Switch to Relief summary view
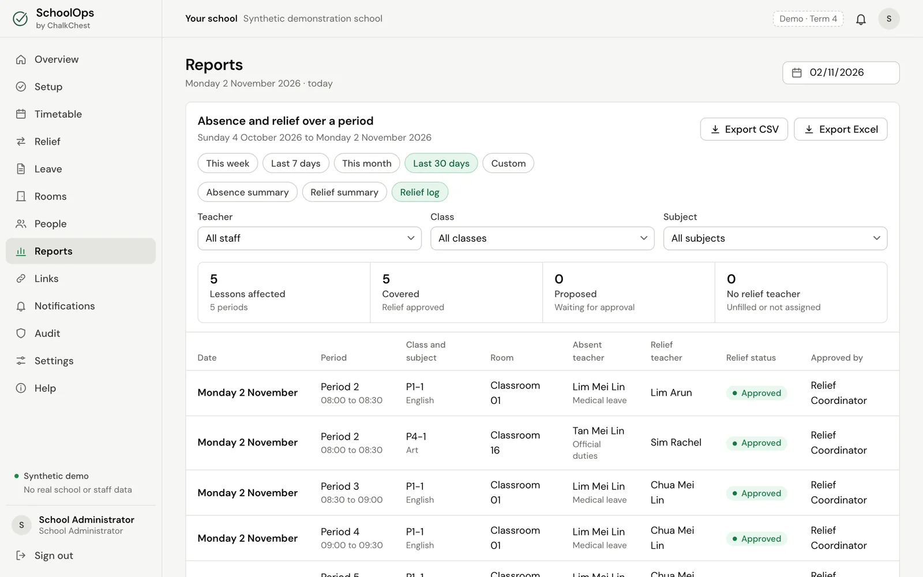 click(344, 192)
